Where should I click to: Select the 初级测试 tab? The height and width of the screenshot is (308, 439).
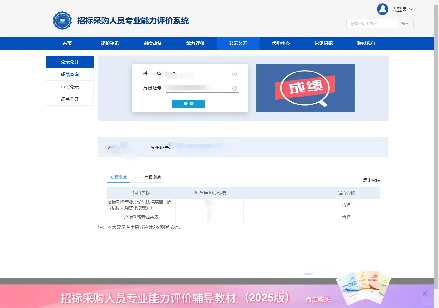tap(118, 177)
